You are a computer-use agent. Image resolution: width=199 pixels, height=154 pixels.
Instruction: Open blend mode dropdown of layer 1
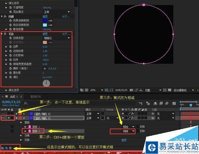(x=93, y=114)
